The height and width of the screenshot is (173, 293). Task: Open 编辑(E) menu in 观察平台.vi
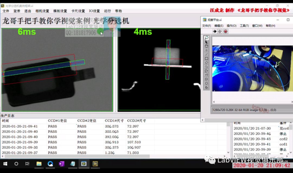click(x=219, y=26)
